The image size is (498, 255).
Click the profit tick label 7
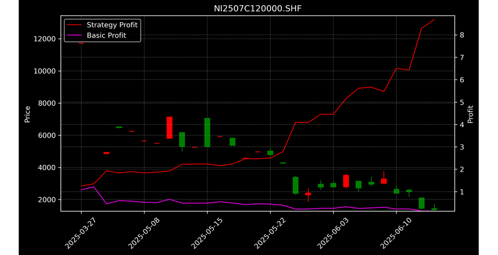[462, 57]
